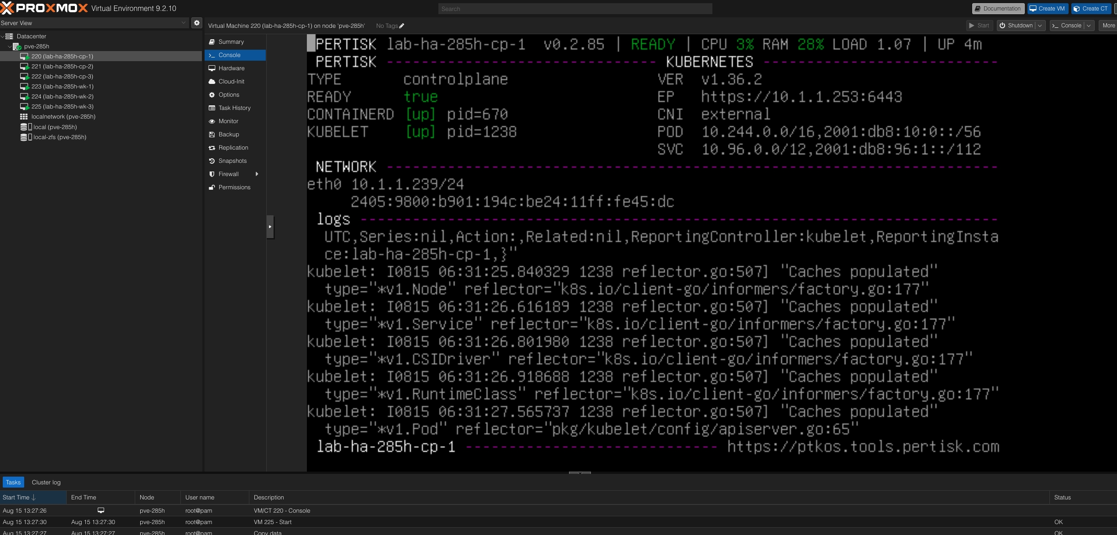Open the Server View settings gear

click(x=197, y=23)
